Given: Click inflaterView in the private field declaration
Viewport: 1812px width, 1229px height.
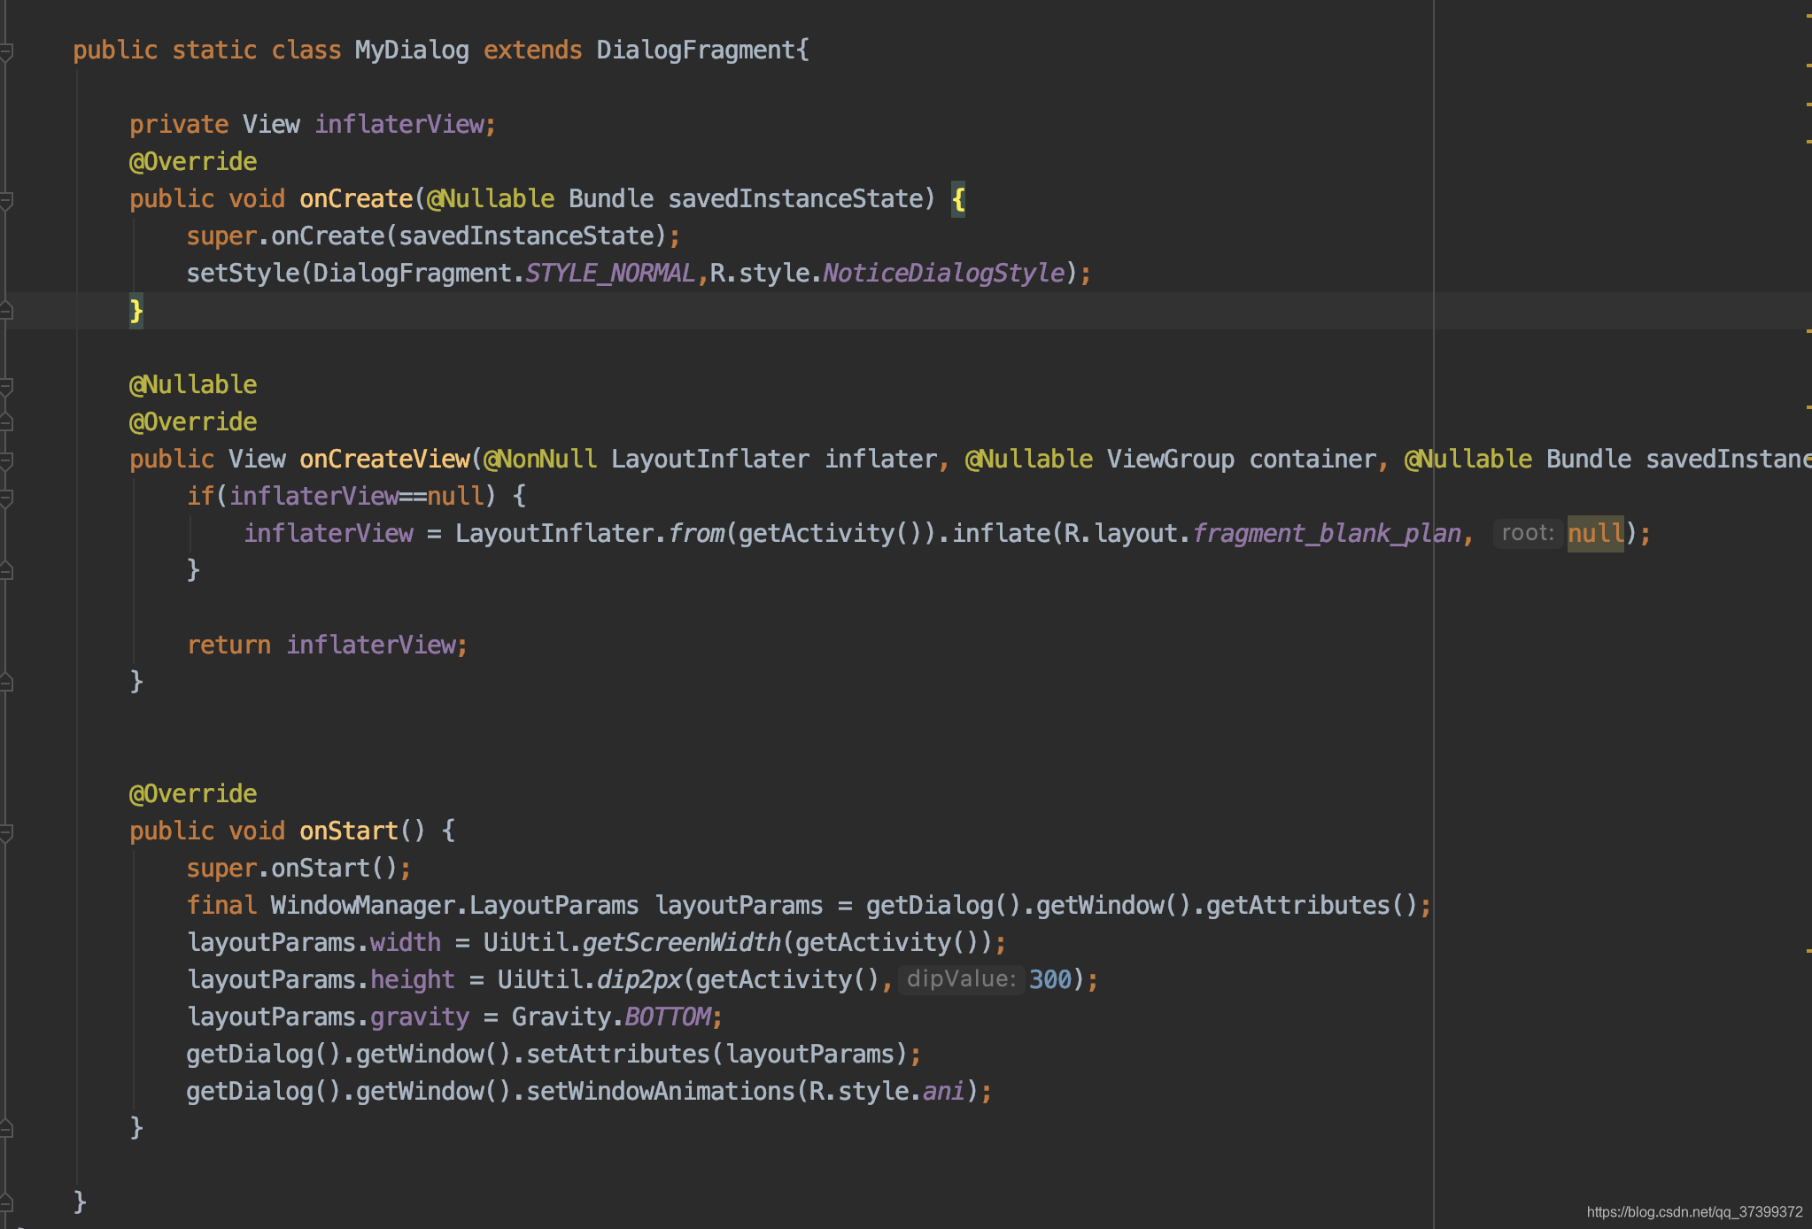Looking at the screenshot, I should (x=399, y=125).
